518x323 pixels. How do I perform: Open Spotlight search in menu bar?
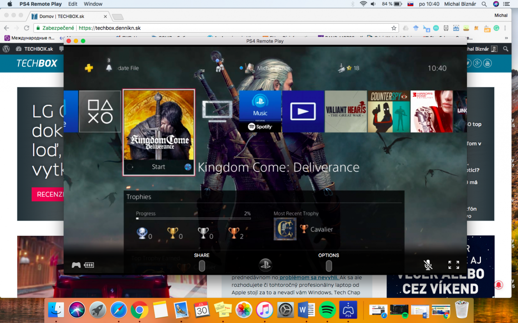(x=484, y=4)
